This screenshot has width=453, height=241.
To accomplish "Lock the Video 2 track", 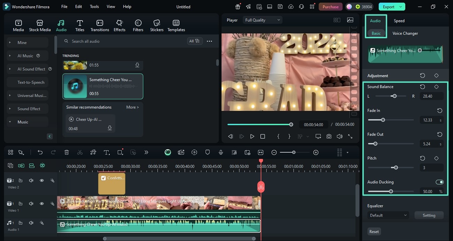I will click(21, 180).
